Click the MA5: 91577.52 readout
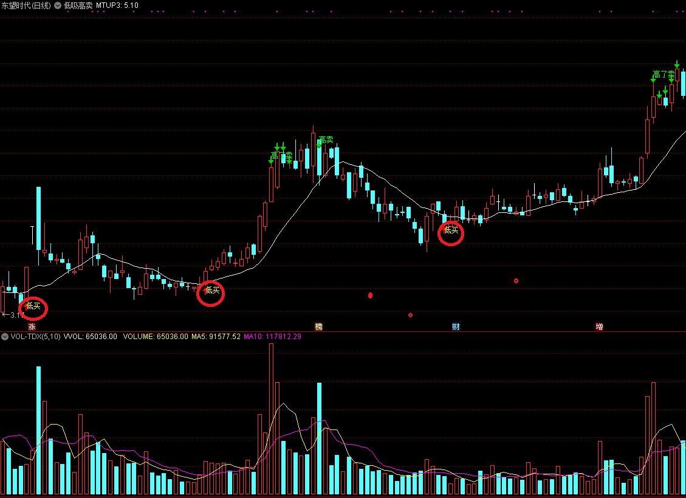 click(216, 337)
